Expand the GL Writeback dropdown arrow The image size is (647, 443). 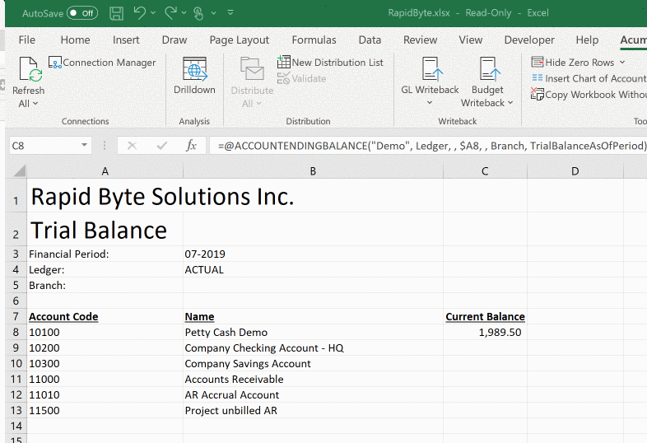(x=430, y=102)
